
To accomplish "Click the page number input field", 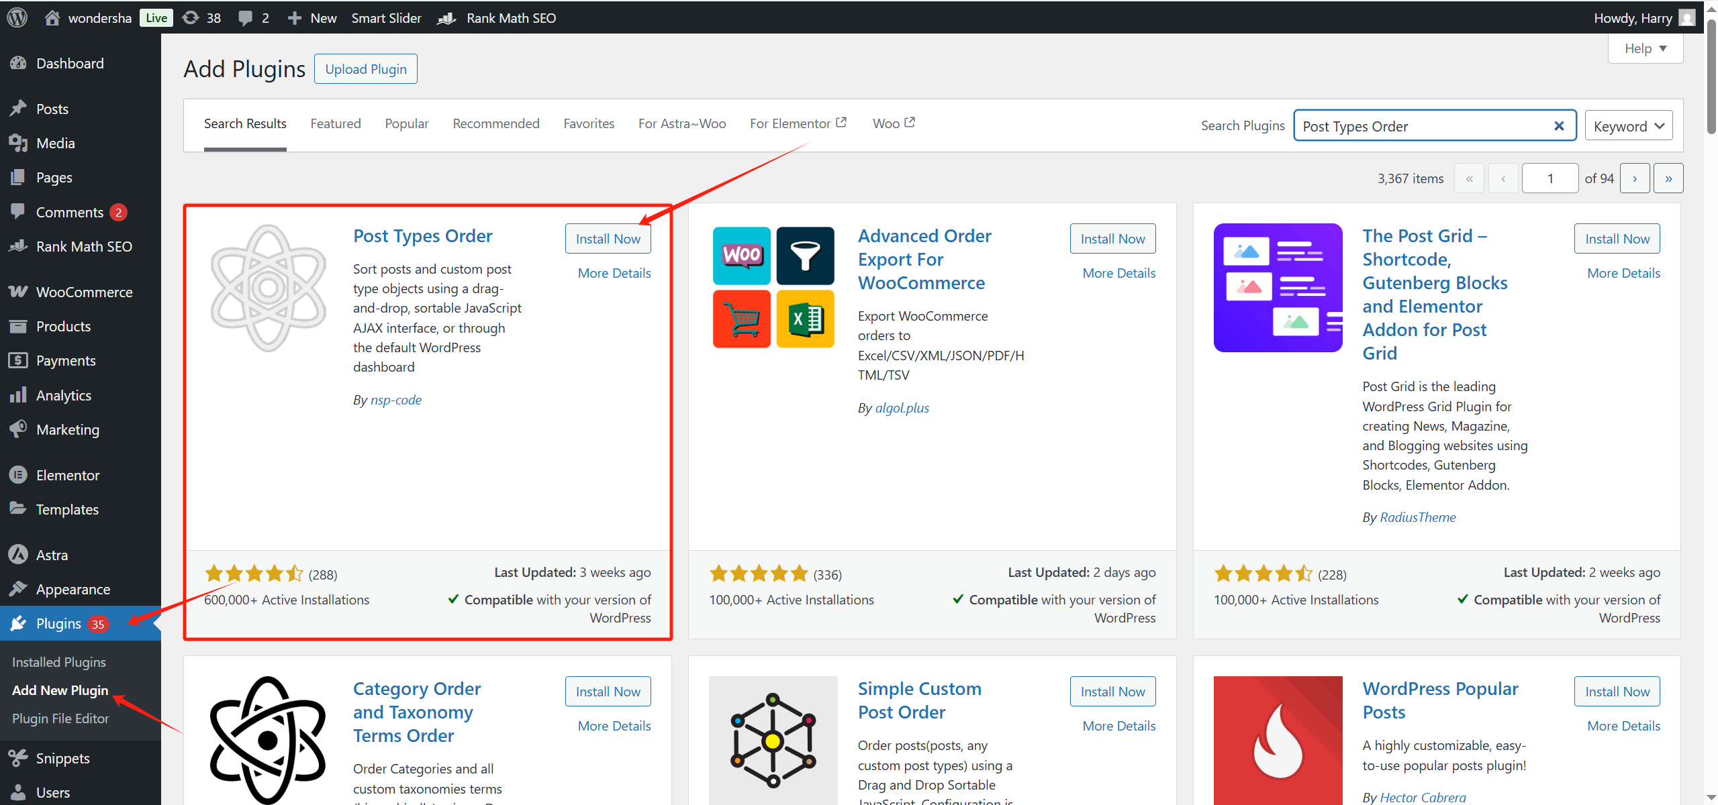I will tap(1549, 178).
